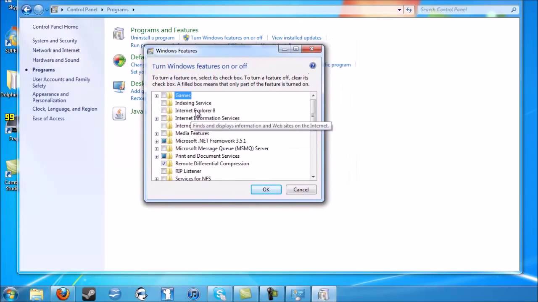Open the address bar history dropdown
Image resolution: width=538 pixels, height=302 pixels.
tap(399, 9)
